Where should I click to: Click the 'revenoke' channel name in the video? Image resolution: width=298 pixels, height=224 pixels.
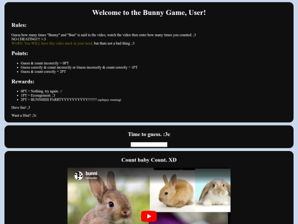91,178
